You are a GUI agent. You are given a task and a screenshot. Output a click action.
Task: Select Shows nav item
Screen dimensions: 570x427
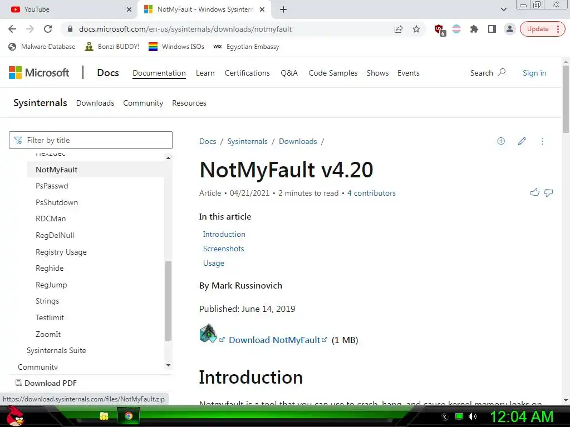(377, 73)
